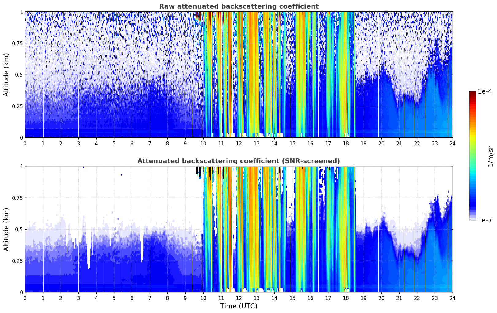Click hour 12 tick on top plot axis
Screen dimensions: 497x313
coord(239,144)
